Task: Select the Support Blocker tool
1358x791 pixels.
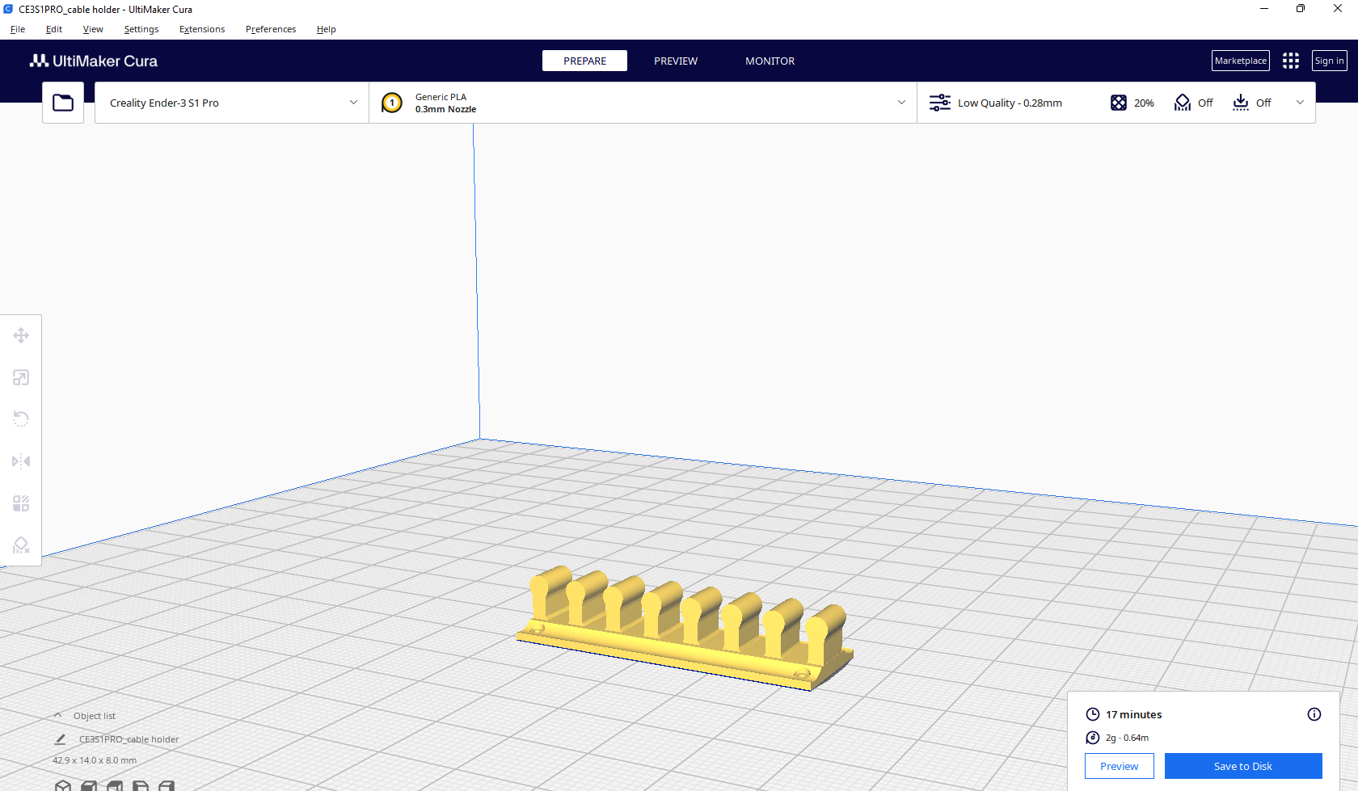Action: pos(21,545)
